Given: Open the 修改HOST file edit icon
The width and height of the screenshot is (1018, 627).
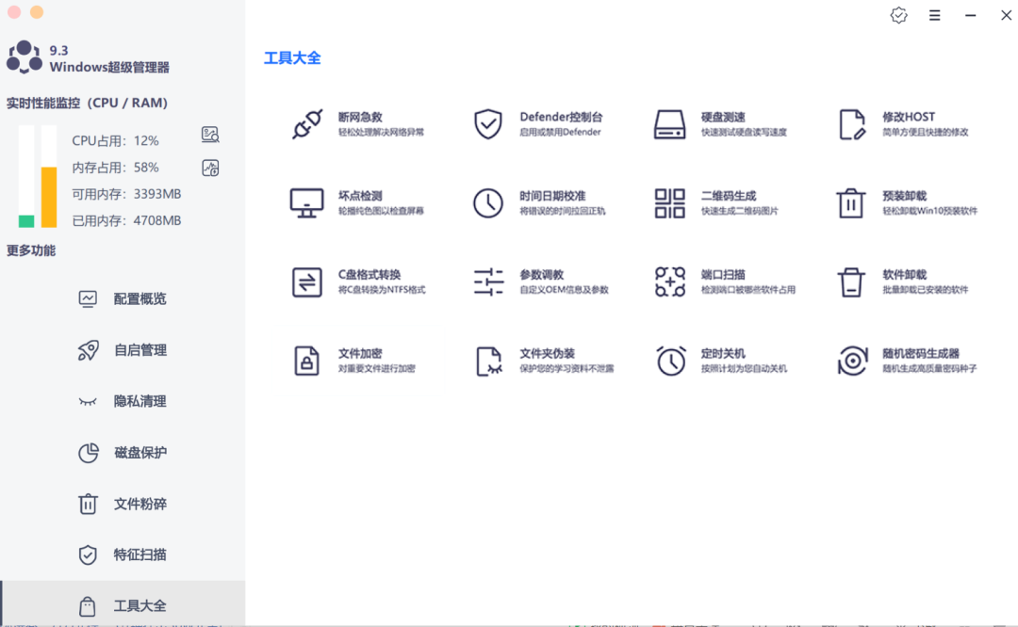Looking at the screenshot, I should pyautogui.click(x=852, y=124).
